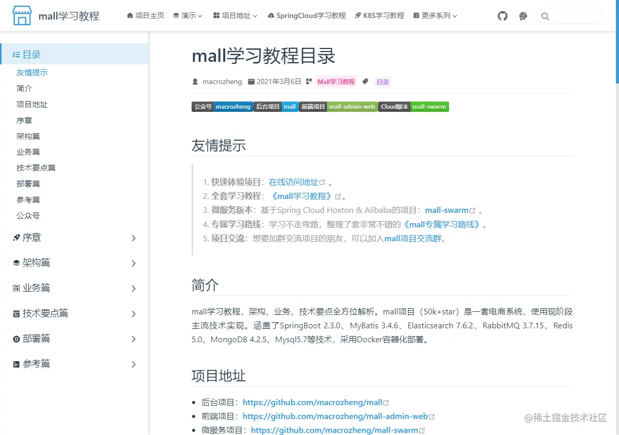
Task: Open the mall-swarm GitHub URL
Action: point(338,430)
